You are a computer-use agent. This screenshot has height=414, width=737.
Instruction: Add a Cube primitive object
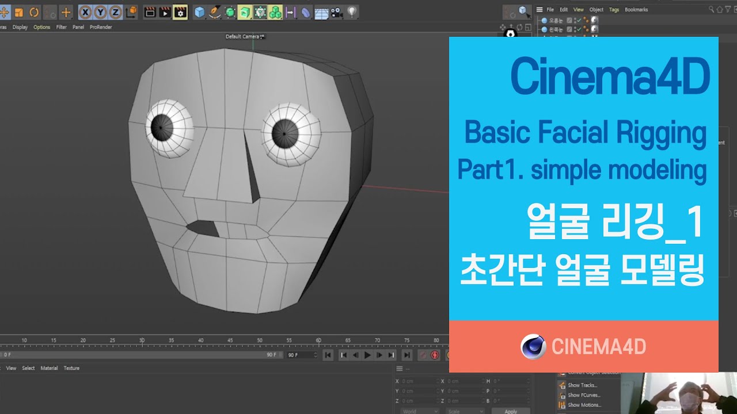(199, 12)
